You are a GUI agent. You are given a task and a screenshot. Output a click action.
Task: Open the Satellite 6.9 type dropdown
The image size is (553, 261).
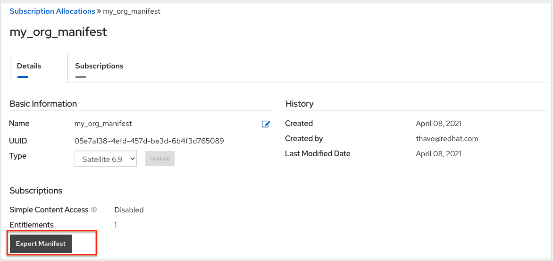(x=106, y=159)
